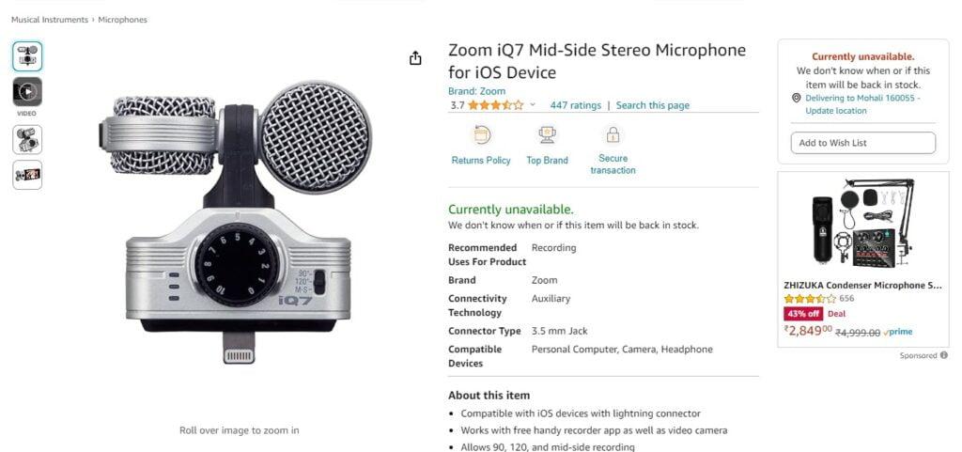Viewport: 962px width, 452px height.
Task: Select the third product image thumbnail
Action: tap(27, 140)
